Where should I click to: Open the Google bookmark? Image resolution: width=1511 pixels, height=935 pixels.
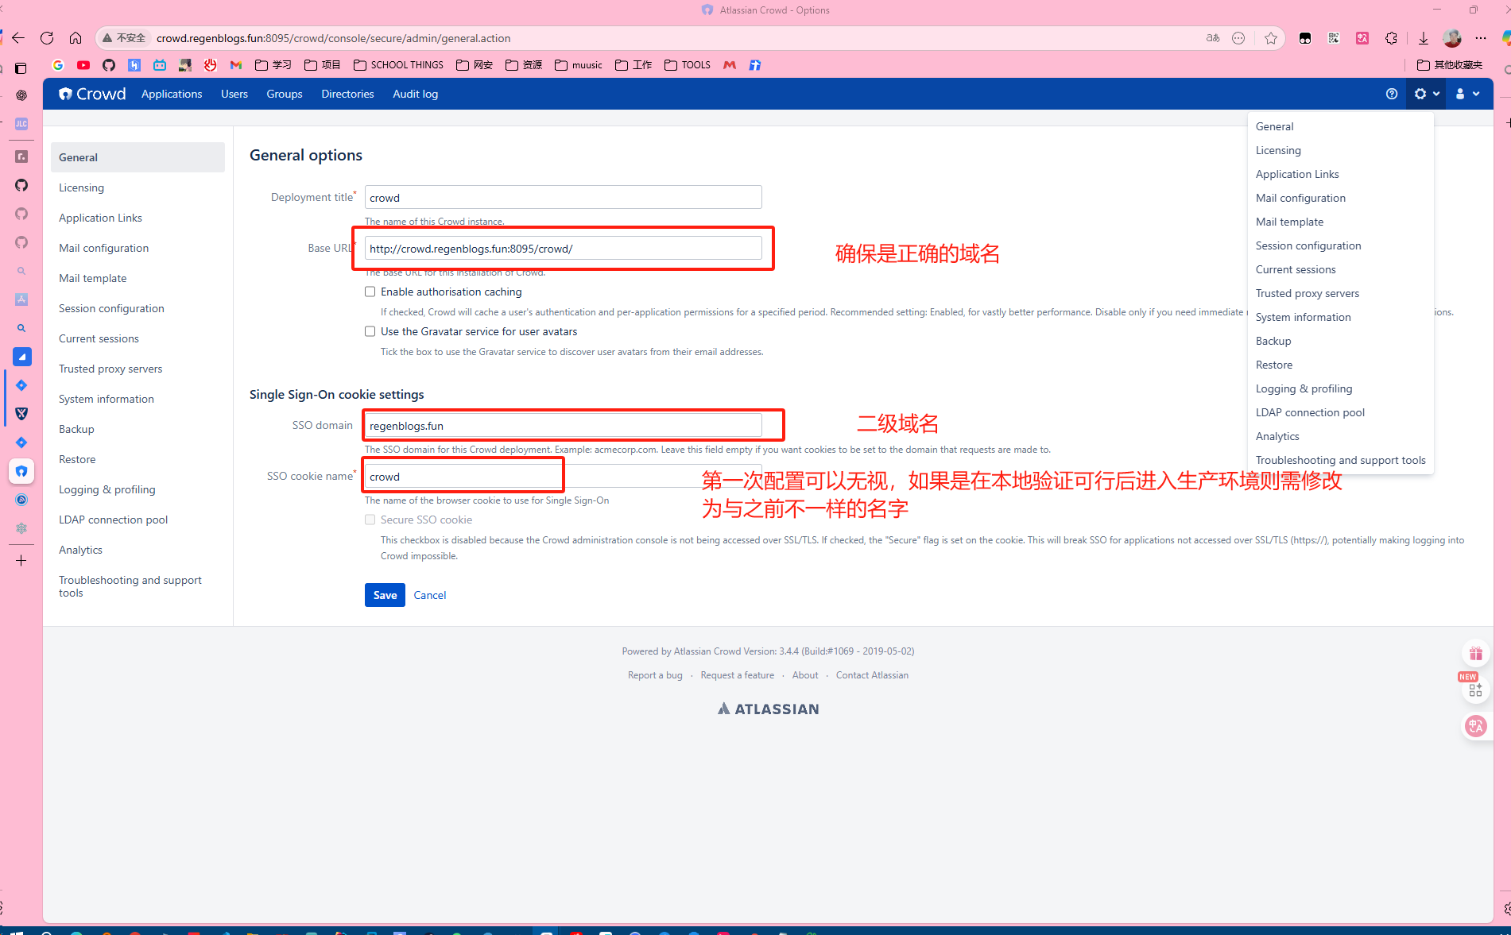point(58,65)
